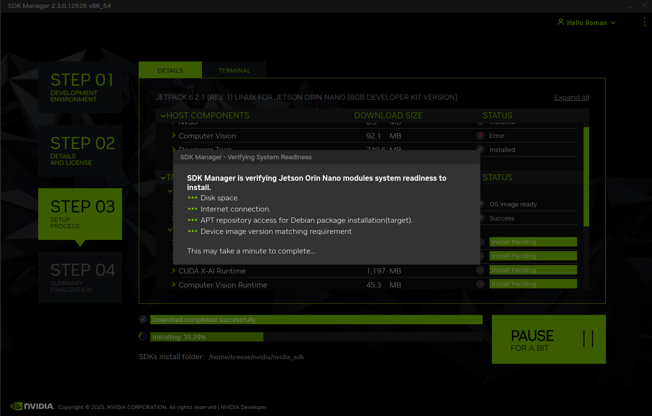The width and height of the screenshot is (652, 416).
Task: Go to Step 01 Development Environment
Action: (x=80, y=87)
